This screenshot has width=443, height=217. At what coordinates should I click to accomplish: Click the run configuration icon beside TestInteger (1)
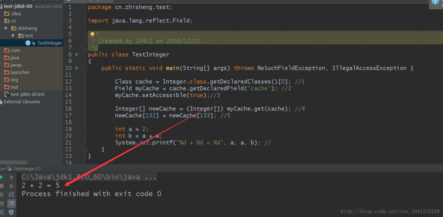[10, 168]
